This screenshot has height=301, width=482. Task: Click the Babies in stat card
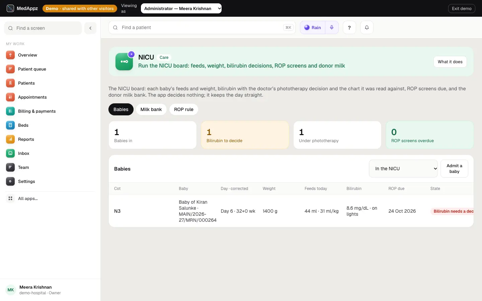153,135
